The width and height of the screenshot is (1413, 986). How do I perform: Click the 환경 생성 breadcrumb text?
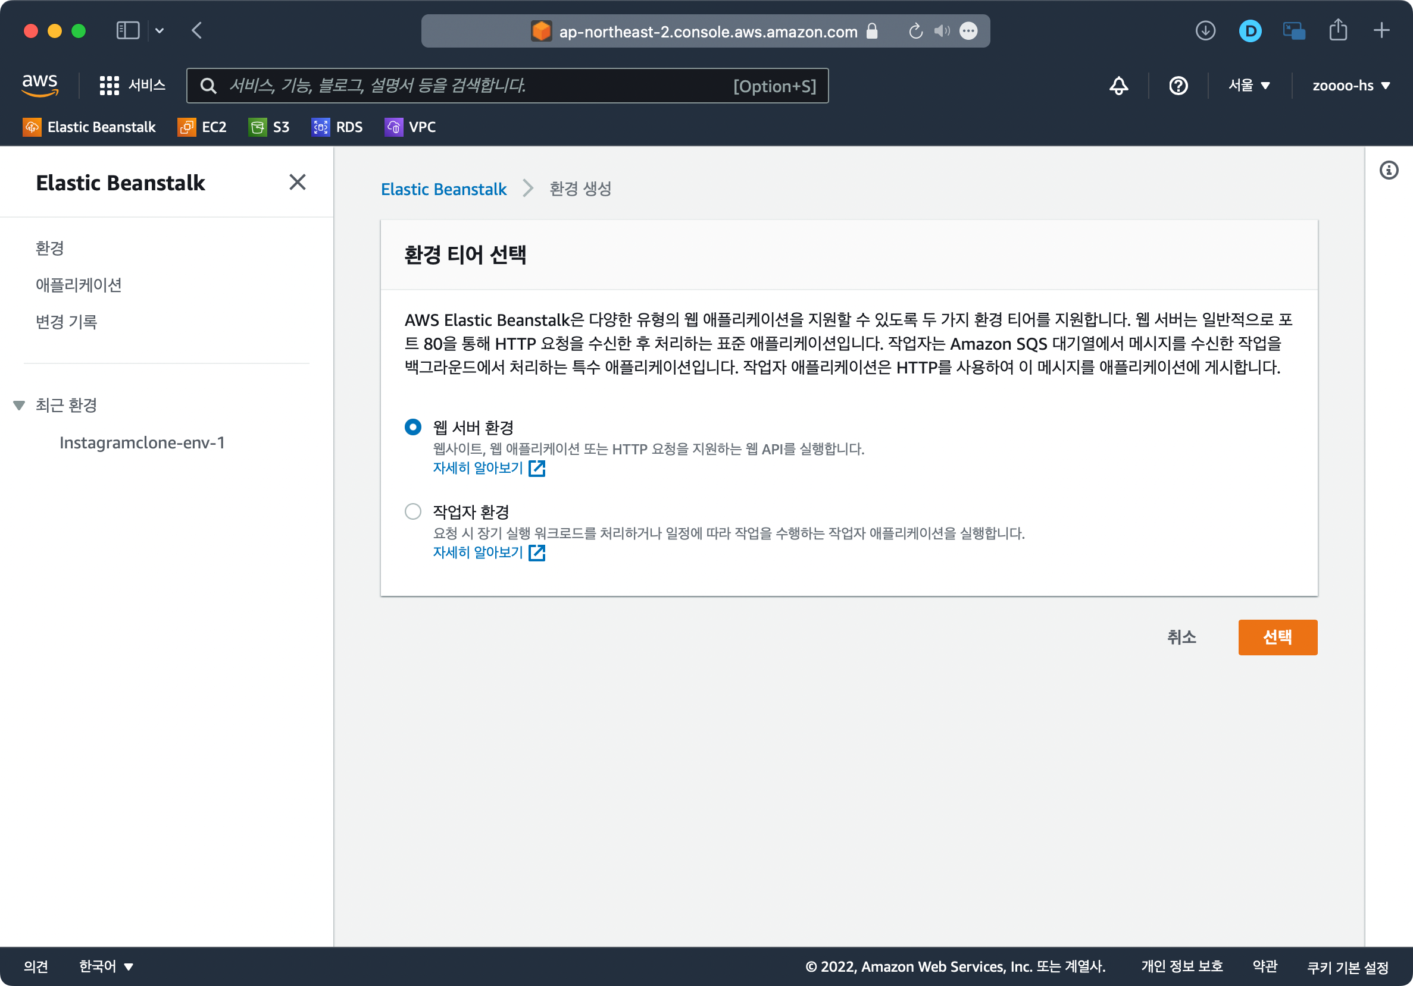click(580, 189)
